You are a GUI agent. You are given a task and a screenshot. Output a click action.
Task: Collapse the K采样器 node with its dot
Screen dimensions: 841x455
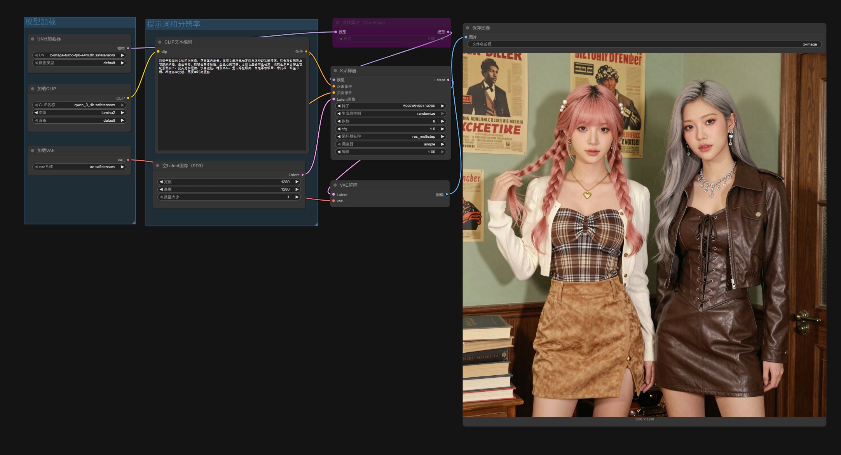(x=335, y=71)
